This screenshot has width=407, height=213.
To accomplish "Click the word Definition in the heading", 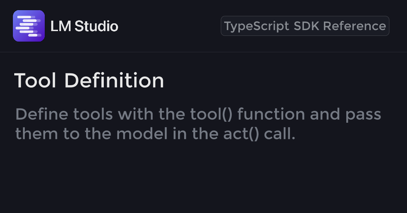I will [114, 81].
